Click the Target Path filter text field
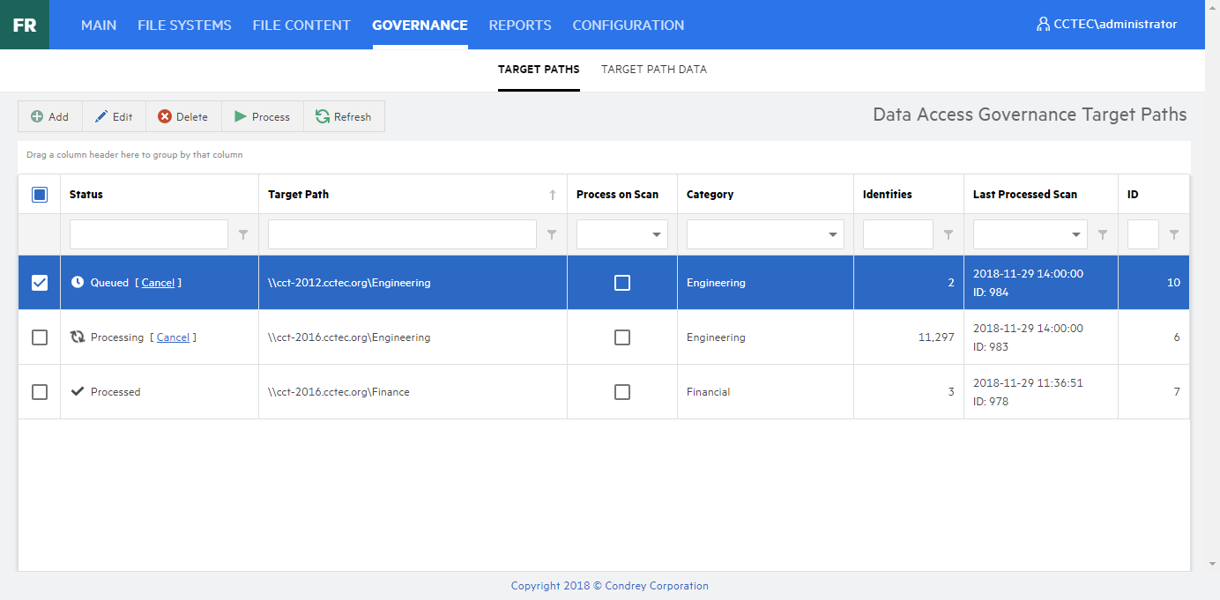The width and height of the screenshot is (1220, 600). coord(402,234)
